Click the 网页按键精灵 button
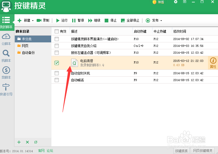 click(x=203, y=151)
